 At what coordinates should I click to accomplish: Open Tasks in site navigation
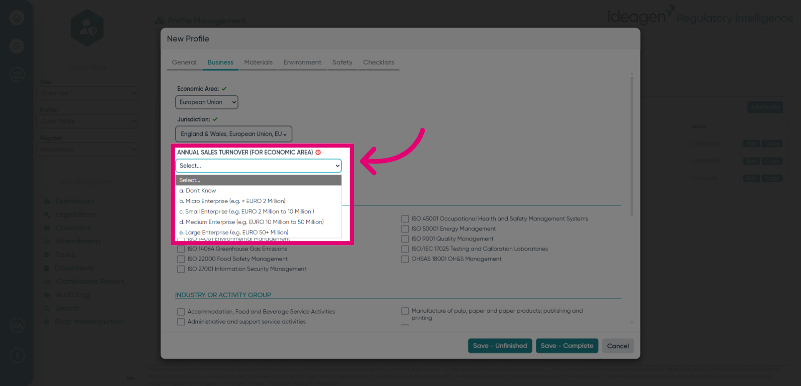click(x=65, y=254)
